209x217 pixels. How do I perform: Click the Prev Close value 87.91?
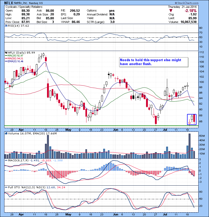click(x=26, y=22)
